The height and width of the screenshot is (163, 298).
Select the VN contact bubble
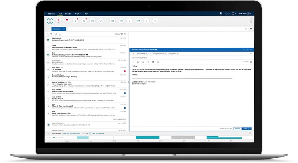tap(121, 21)
